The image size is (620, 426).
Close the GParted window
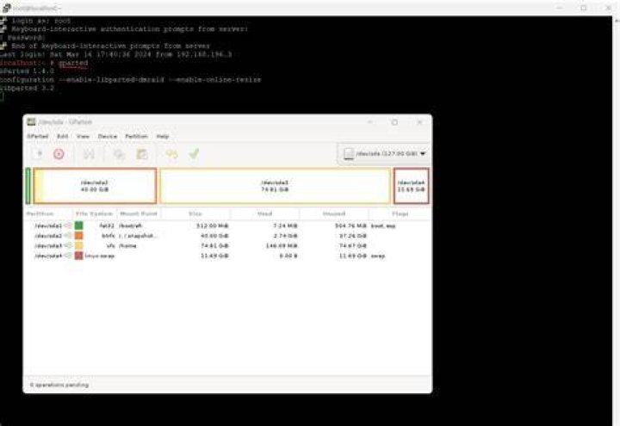[x=419, y=122]
